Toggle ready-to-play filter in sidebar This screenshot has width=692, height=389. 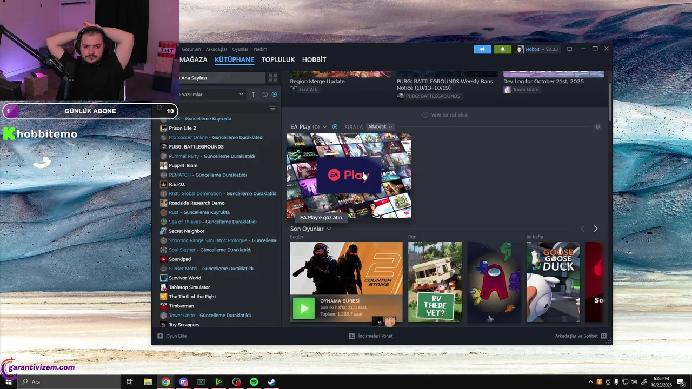click(x=274, y=95)
